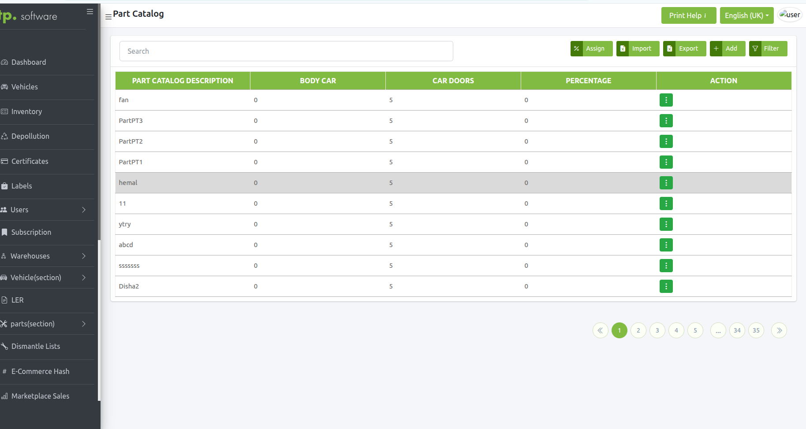Go to page 35 in pagination
This screenshot has width=806, height=429.
click(x=756, y=330)
